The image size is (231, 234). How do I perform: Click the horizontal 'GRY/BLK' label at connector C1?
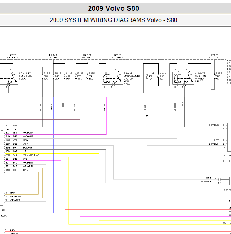coord(214,125)
